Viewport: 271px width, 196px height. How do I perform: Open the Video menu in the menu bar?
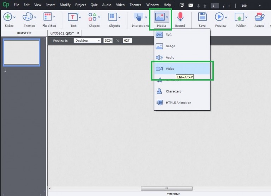120,5
